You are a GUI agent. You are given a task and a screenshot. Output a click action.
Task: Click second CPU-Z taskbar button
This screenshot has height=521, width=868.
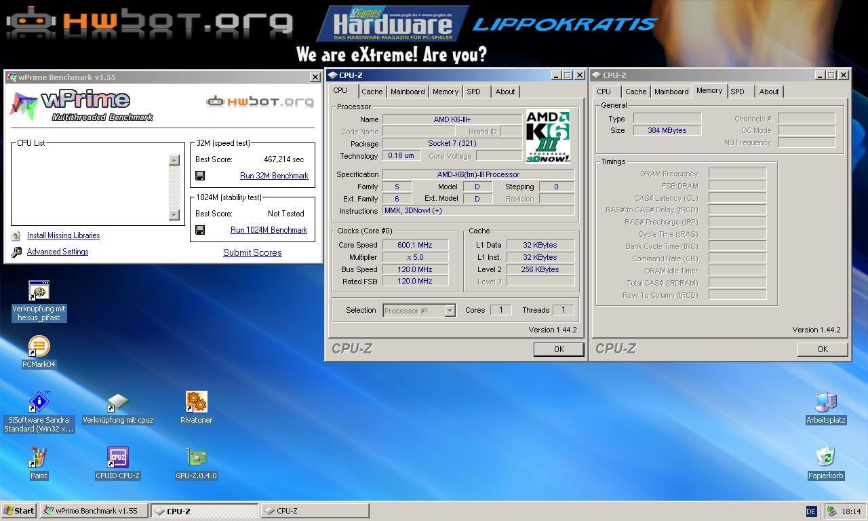coord(315,511)
